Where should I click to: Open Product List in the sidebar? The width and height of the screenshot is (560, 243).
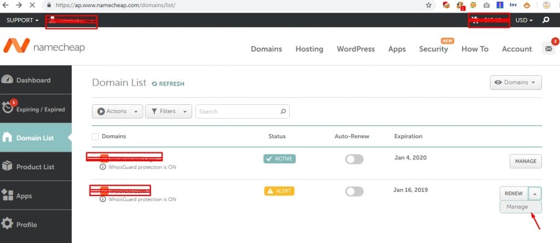pyautogui.click(x=36, y=167)
